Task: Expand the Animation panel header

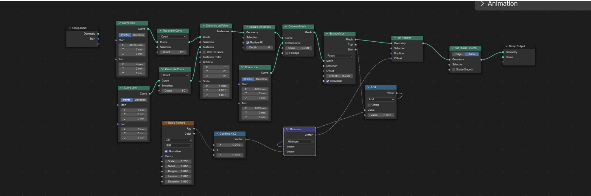Action: pos(482,4)
